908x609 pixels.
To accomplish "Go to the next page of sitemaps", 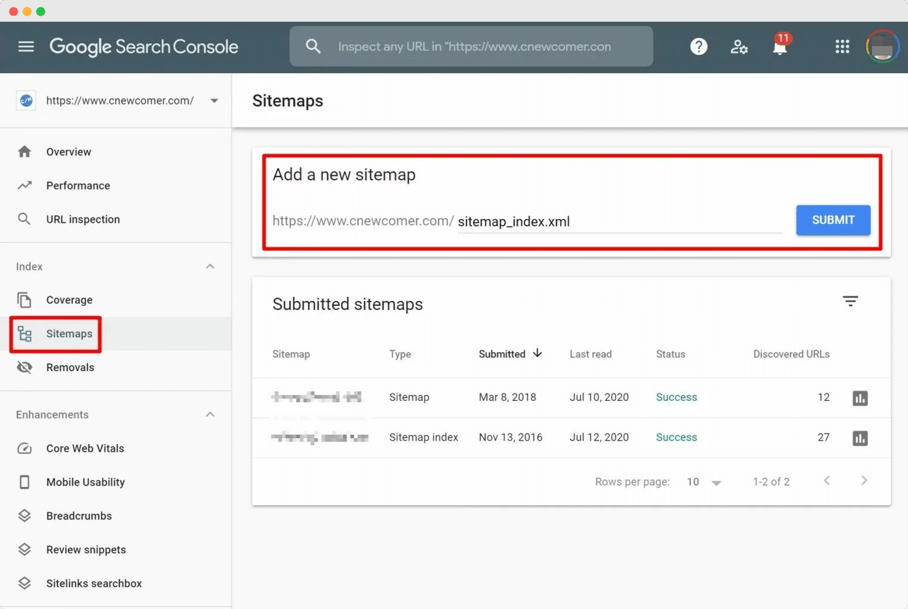I will [x=864, y=481].
